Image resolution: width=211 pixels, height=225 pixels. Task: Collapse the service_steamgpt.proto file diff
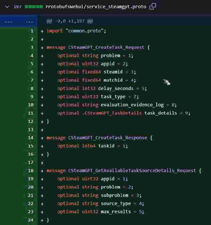click(x=7, y=7)
